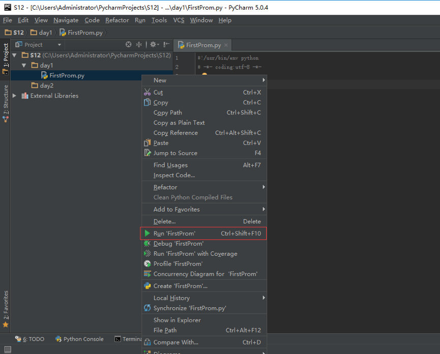Click S12 in the navigation breadcrumb
Viewport: 440px width, 354px height.
pyautogui.click(x=14, y=33)
